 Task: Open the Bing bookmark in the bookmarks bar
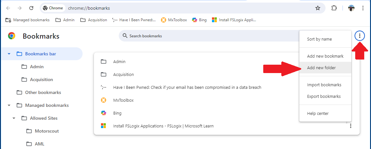coord(199,20)
